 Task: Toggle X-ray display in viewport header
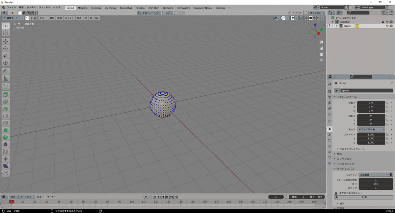click(301, 18)
